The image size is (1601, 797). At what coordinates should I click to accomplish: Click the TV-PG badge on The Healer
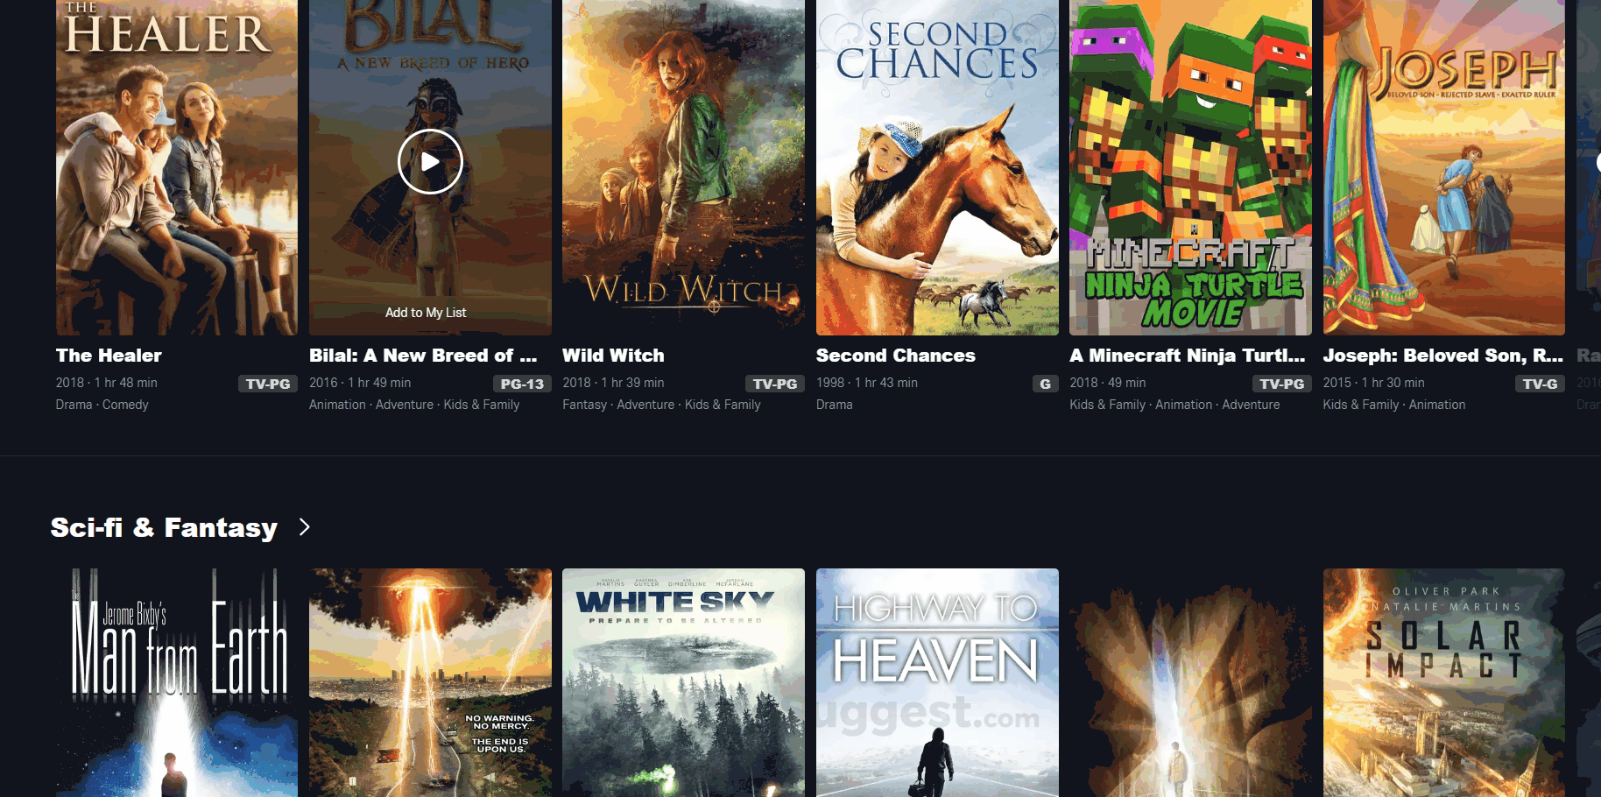tap(267, 383)
